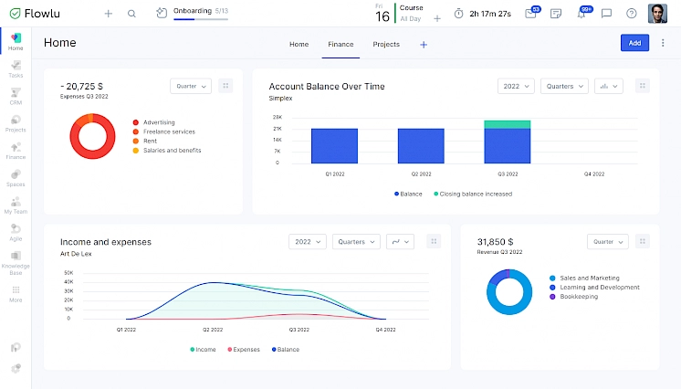
Task: Show More modules in the sidebar
Action: point(16,294)
